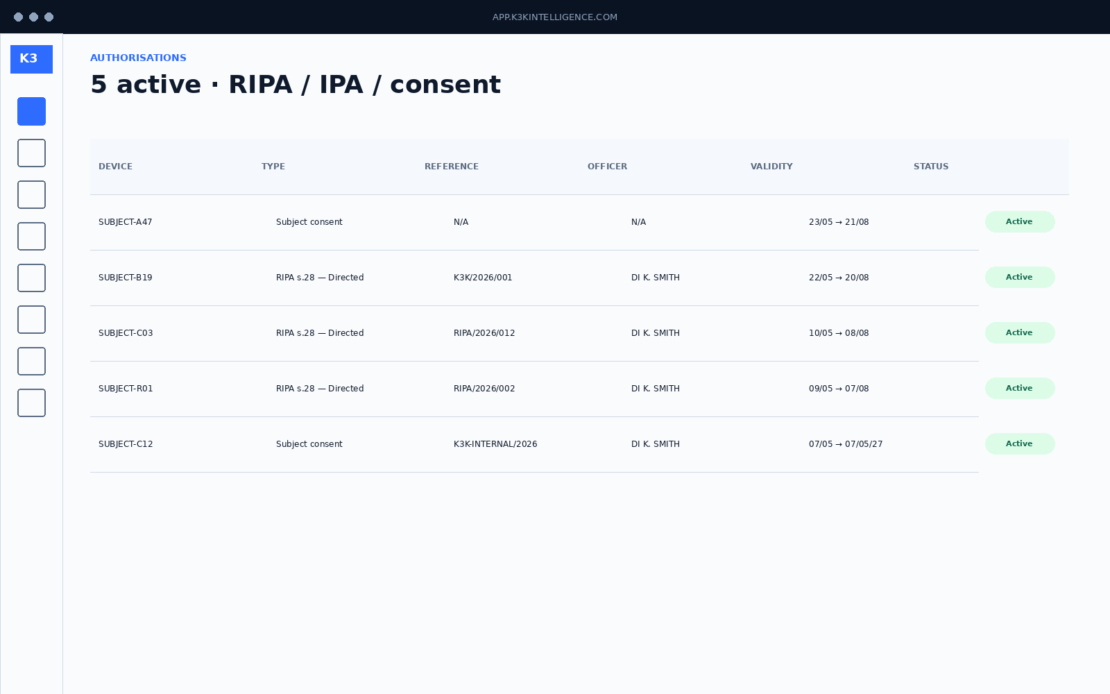Select the SUBJECT-A47 device cell
The width and height of the screenshot is (1110, 694).
[x=125, y=222]
